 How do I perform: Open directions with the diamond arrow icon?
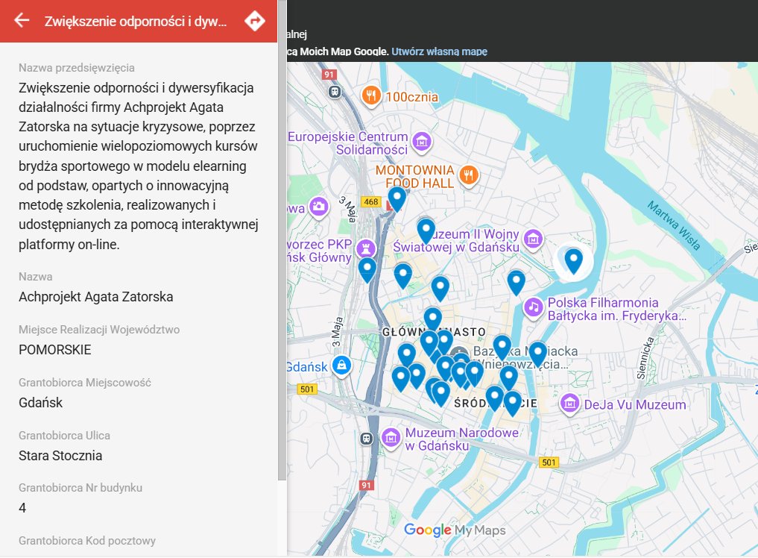point(254,21)
